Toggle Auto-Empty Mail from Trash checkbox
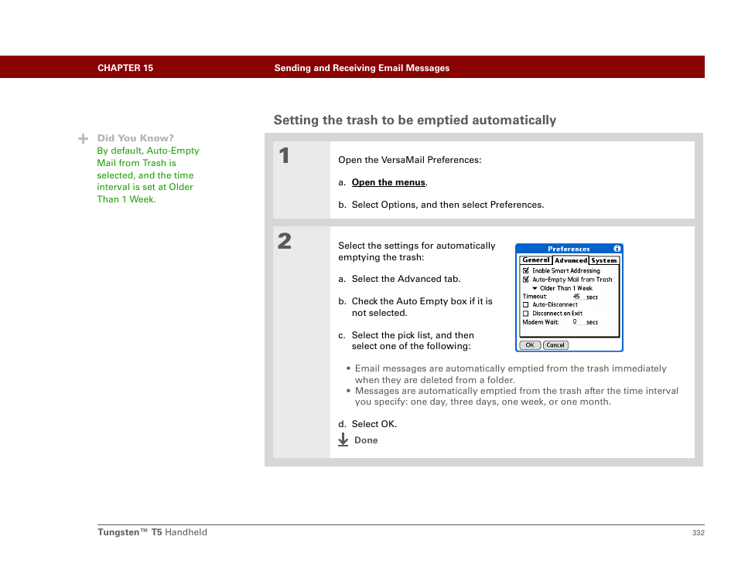Image resolution: width=738 pixels, height=570 pixels. pos(526,279)
